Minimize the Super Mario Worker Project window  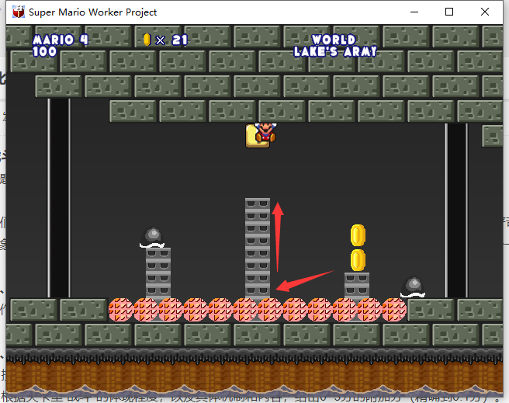point(414,12)
